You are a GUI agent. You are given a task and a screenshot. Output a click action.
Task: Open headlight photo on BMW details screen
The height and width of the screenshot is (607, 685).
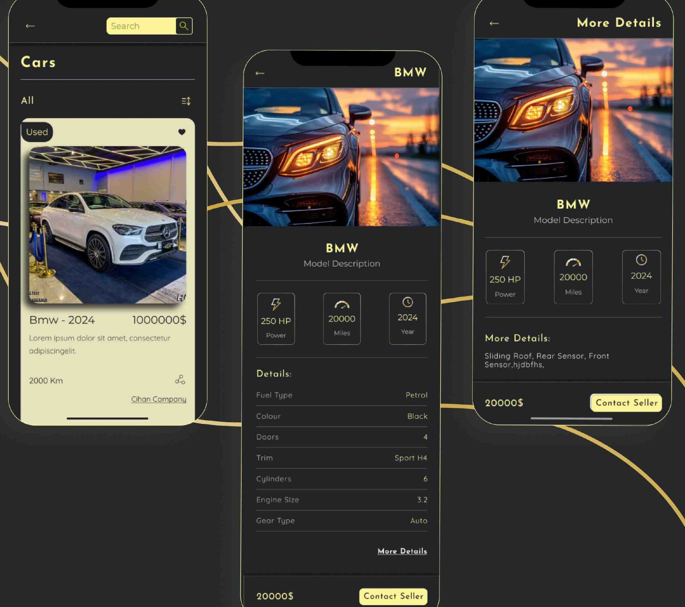[341, 157]
